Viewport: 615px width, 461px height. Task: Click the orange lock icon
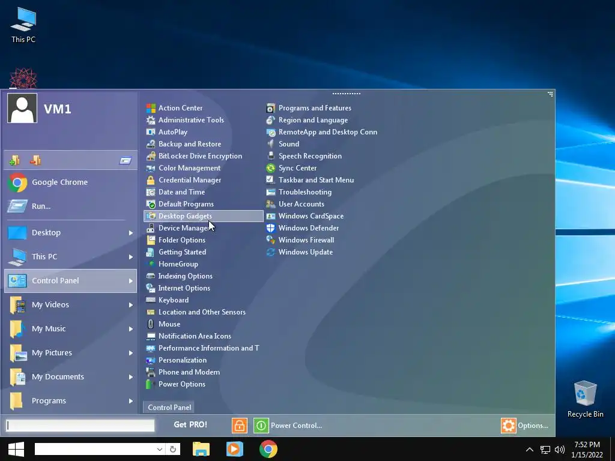pyautogui.click(x=239, y=426)
